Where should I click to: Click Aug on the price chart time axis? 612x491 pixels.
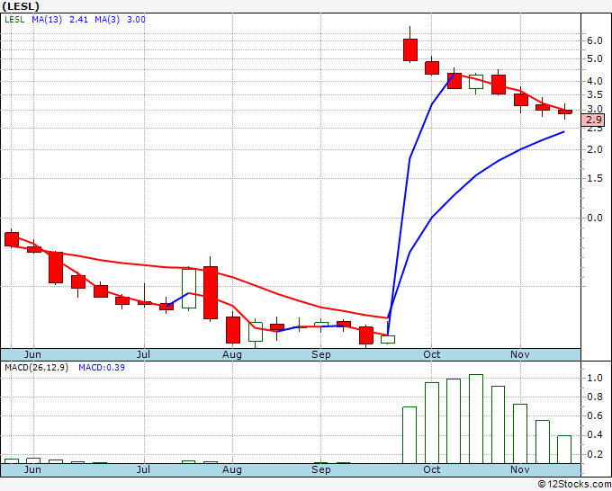point(232,354)
